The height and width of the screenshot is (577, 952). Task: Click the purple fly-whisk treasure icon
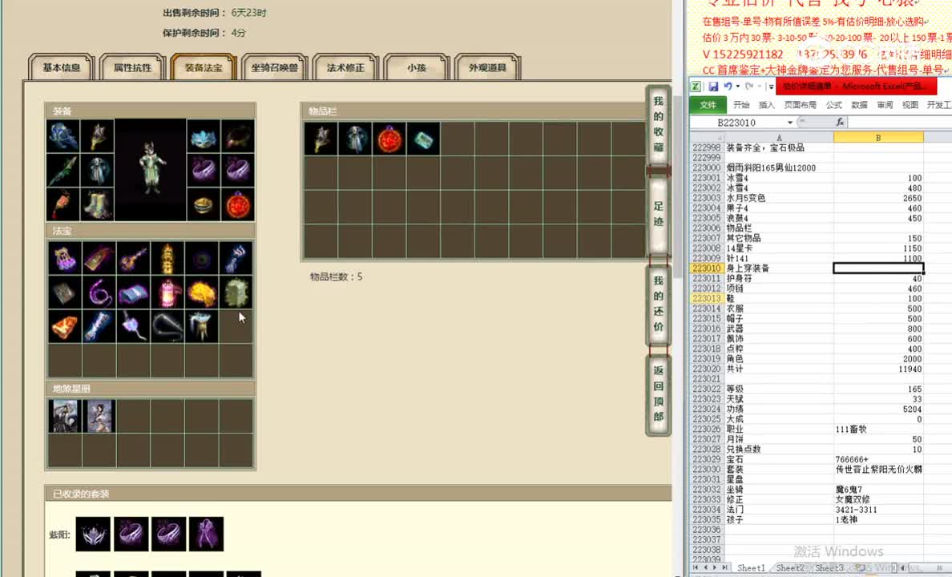(x=133, y=327)
